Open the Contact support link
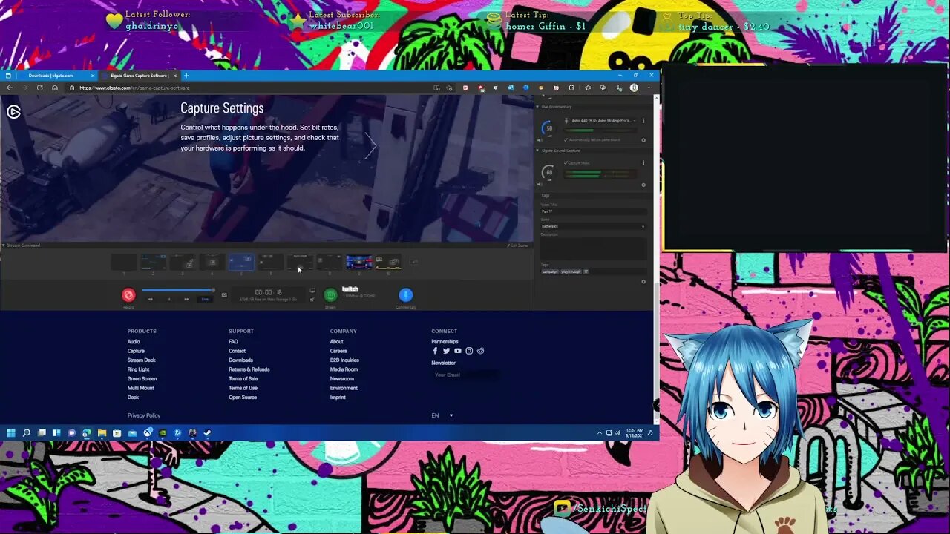Screen dimensions: 950x534 coord(237,351)
